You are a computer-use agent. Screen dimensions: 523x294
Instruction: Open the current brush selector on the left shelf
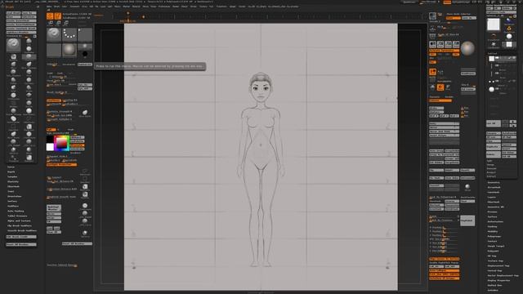54,34
